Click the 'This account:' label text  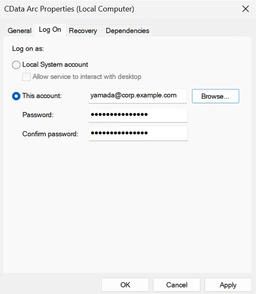point(42,96)
